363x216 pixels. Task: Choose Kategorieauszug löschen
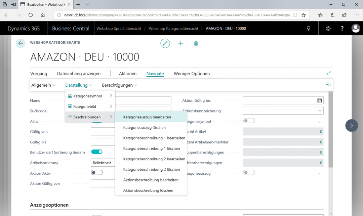coord(151,127)
